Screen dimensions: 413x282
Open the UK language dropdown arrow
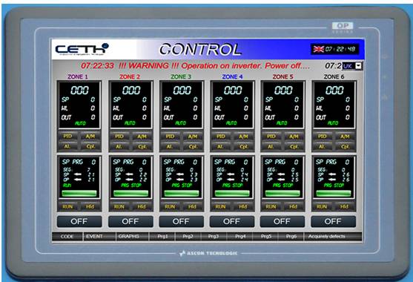(x=358, y=65)
